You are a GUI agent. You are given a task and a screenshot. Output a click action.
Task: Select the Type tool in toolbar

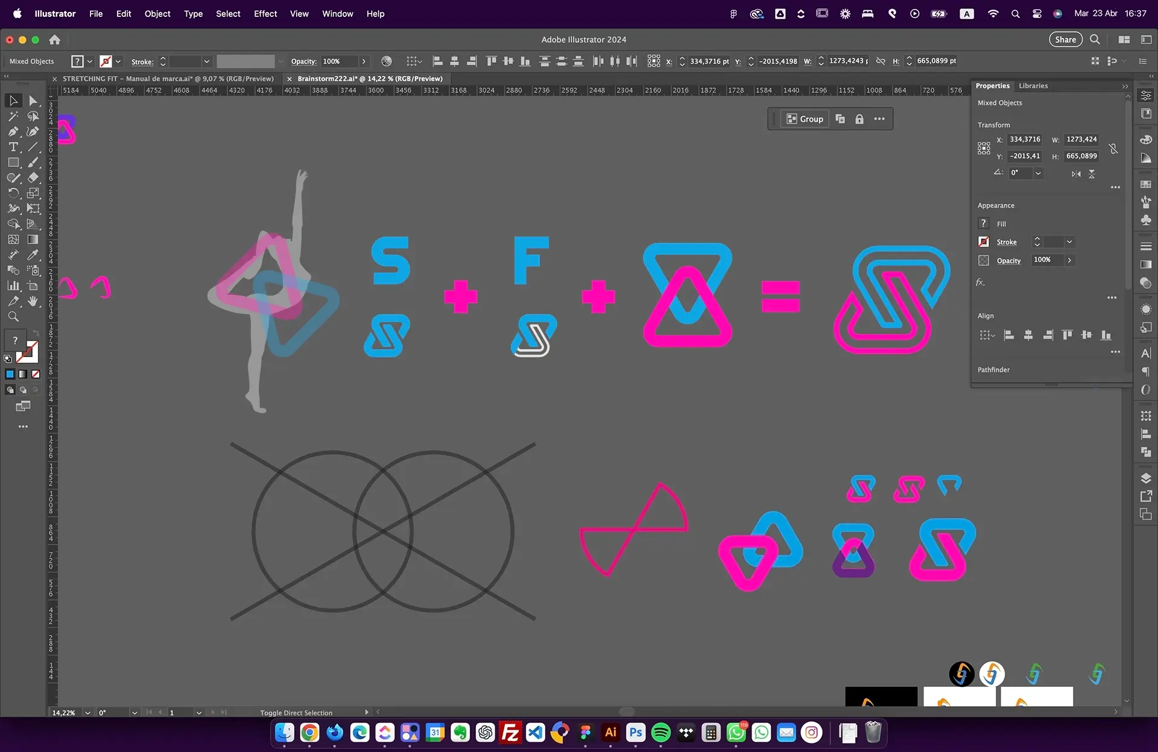pos(12,147)
